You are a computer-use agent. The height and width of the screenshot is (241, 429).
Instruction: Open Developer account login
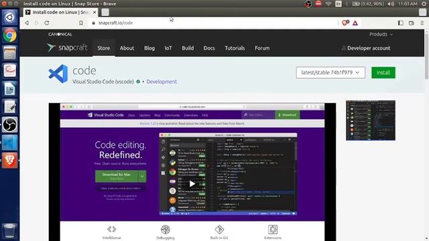(x=366, y=48)
